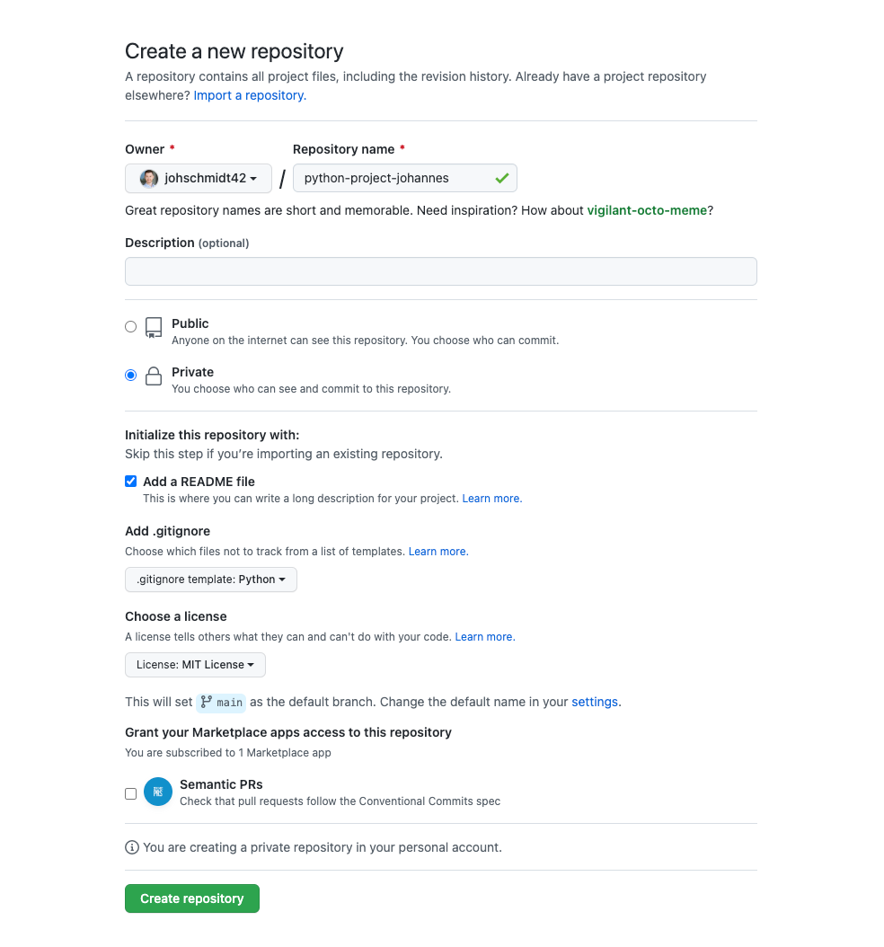Select the Public visibility radio button
This screenshot has height=947, width=884.
tap(131, 327)
